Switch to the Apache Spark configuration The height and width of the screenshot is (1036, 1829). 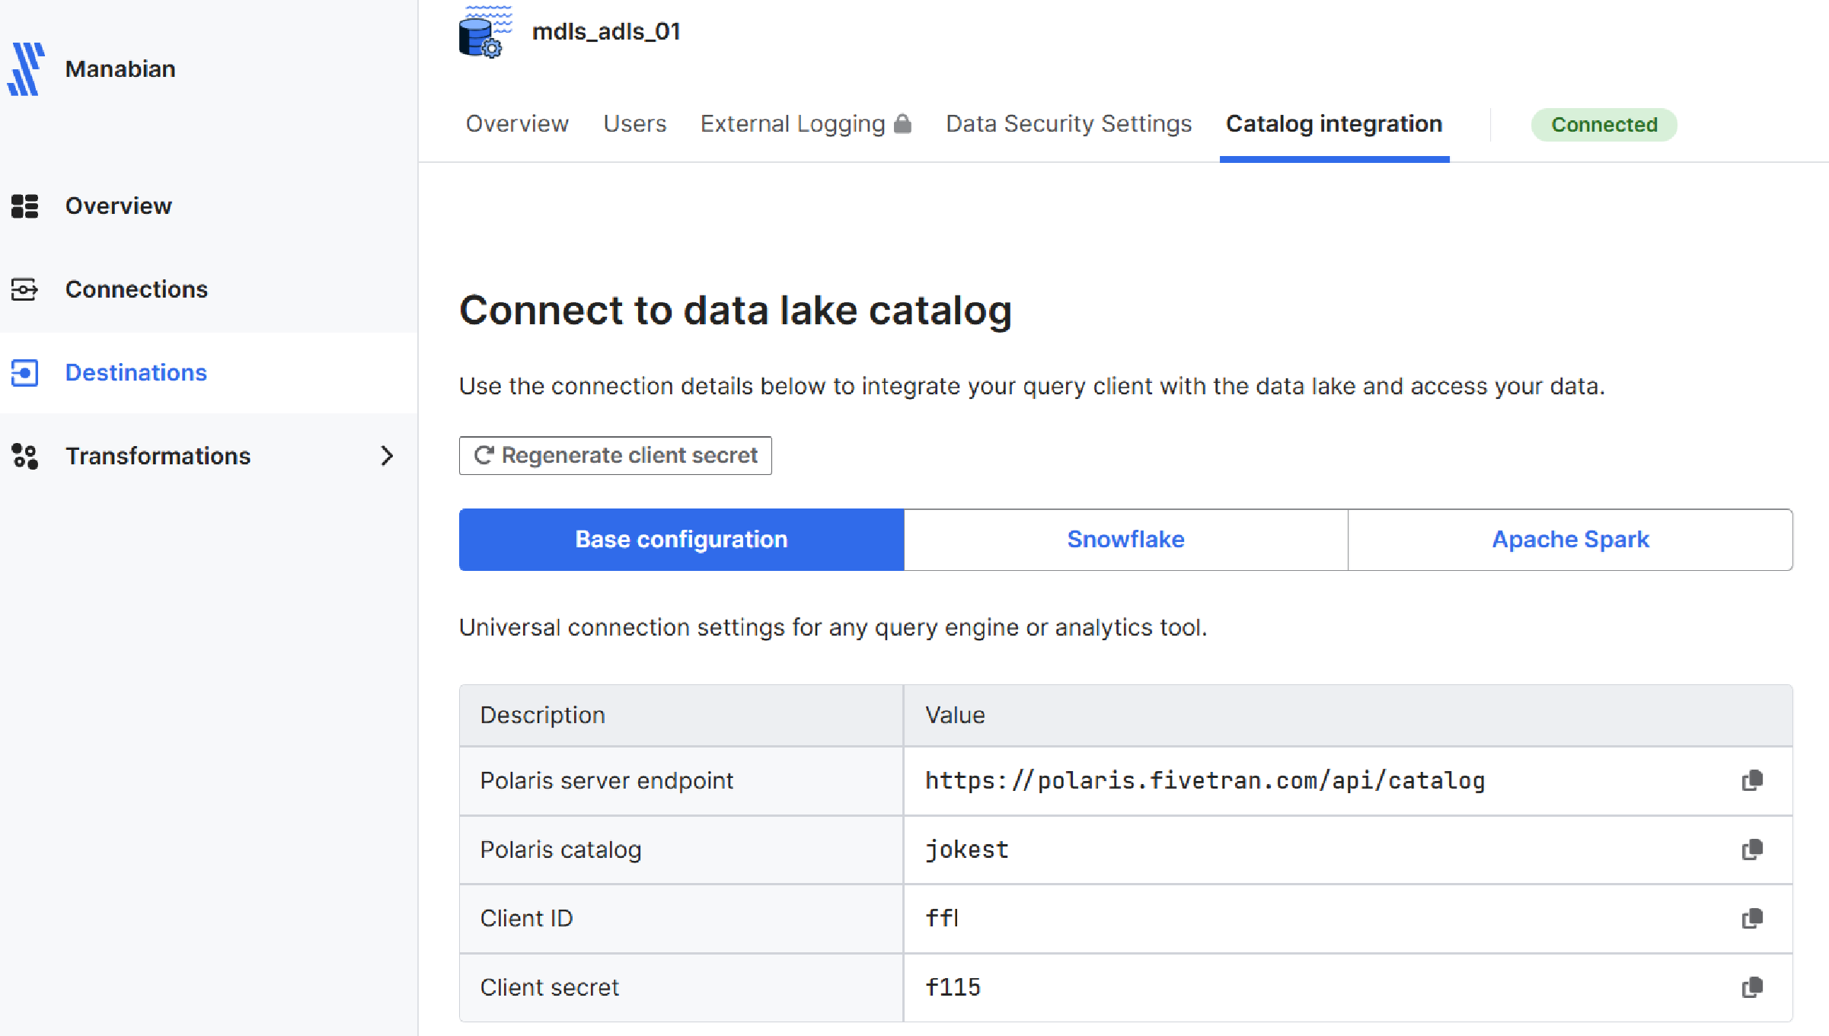point(1570,540)
